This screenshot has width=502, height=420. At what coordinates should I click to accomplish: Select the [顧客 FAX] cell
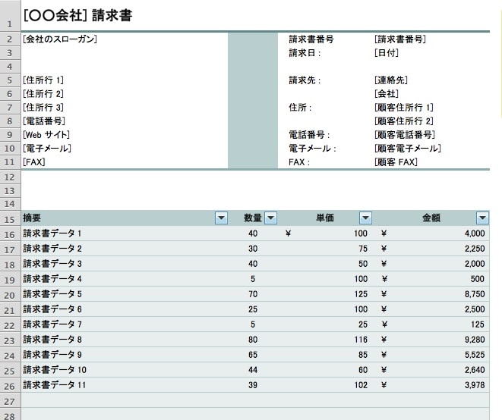(x=396, y=162)
